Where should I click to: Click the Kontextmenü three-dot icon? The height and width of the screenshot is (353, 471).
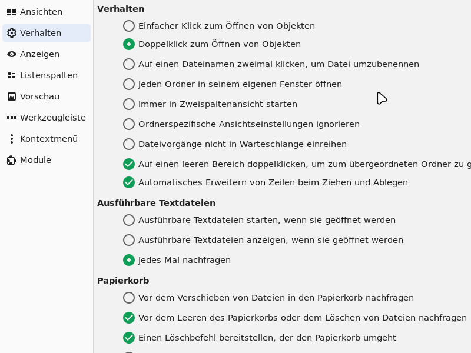tap(12, 139)
